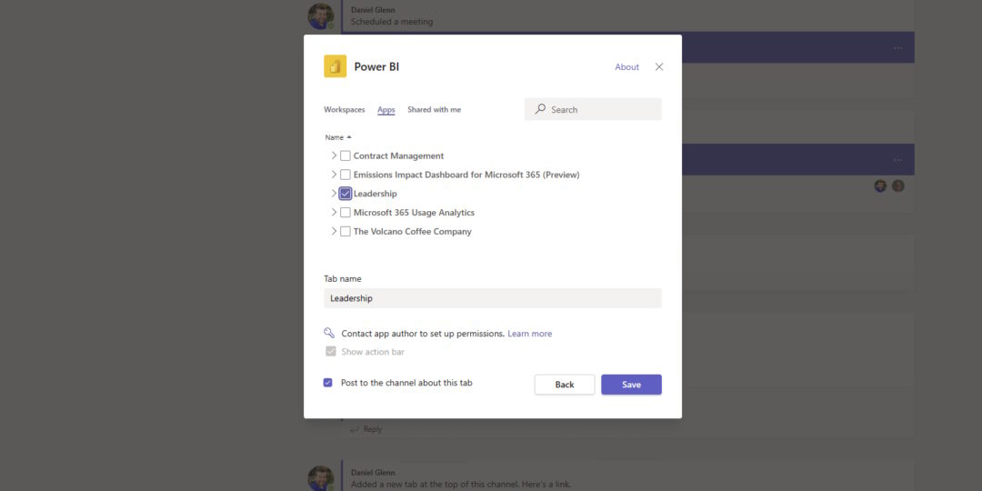The width and height of the screenshot is (982, 491).
Task: Toggle Post to the channel checkbox
Action: coord(328,383)
